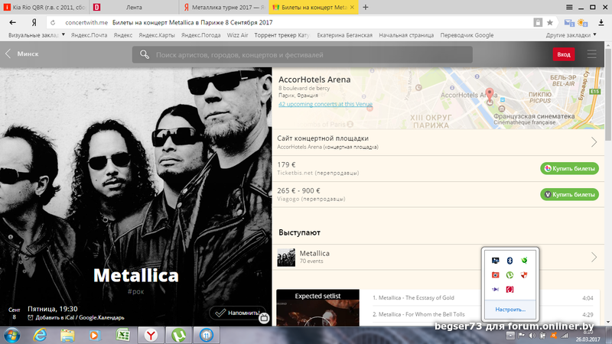Open the site menu hamburger icon
612x344 pixels.
click(x=591, y=54)
